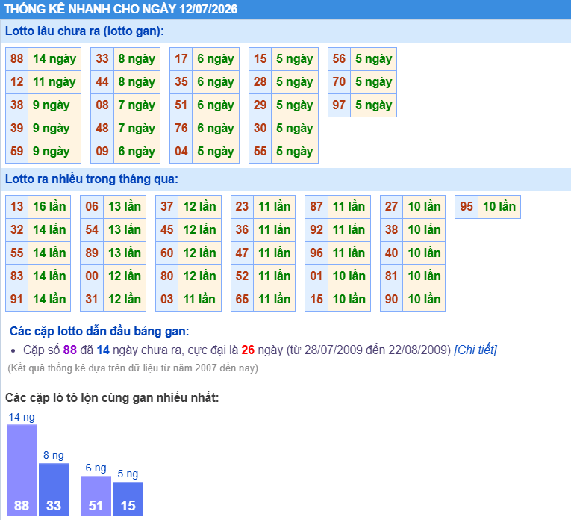
Task: Select number 80 with 12 lần
Action: [166, 276]
